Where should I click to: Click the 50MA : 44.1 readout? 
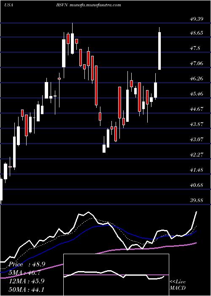pos(26,289)
